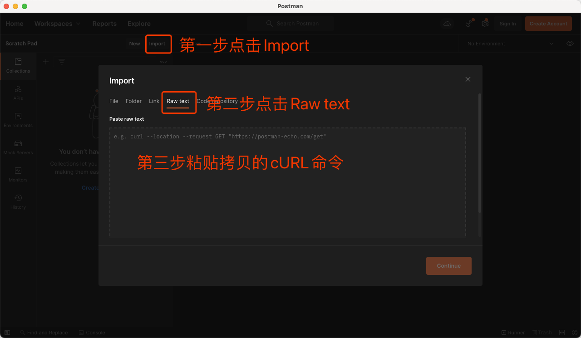Go to the Home menu item

point(15,24)
